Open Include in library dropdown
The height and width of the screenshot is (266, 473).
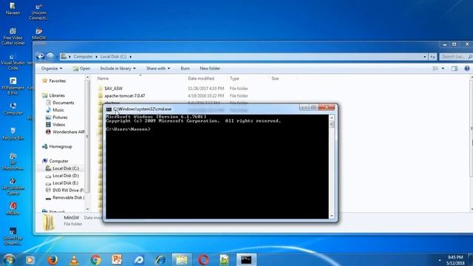coord(118,69)
